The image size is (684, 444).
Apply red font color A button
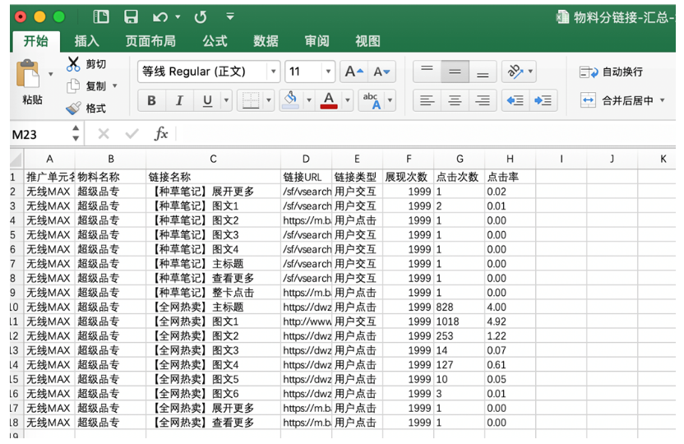click(329, 101)
